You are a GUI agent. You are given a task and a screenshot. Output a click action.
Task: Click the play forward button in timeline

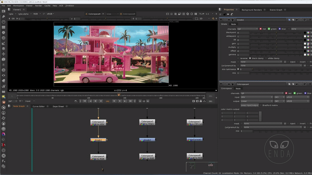point(114,101)
